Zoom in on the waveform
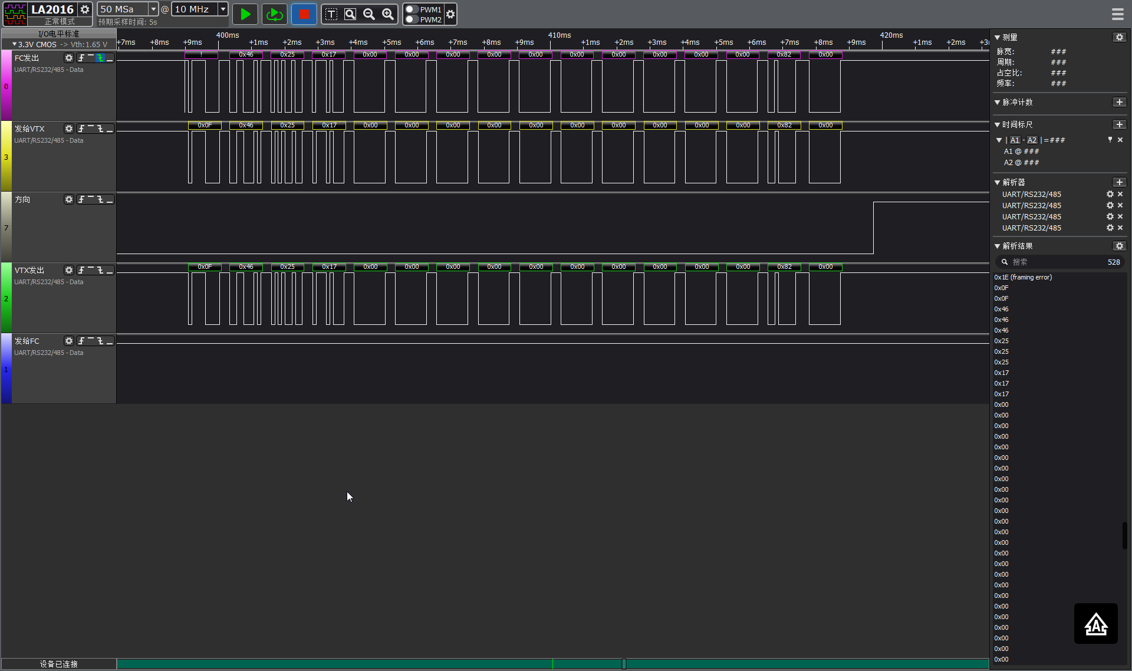 [388, 14]
